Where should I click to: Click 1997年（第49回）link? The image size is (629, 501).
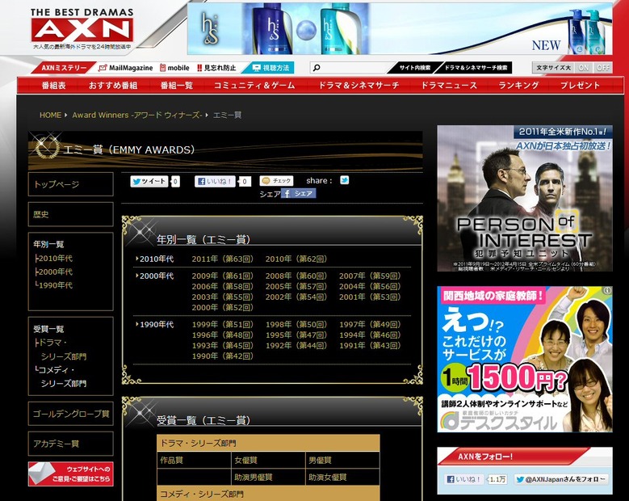370,324
